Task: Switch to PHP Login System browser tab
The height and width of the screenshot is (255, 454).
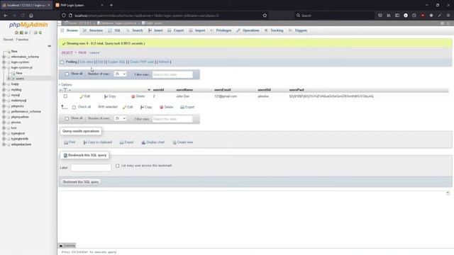Action: point(78,5)
